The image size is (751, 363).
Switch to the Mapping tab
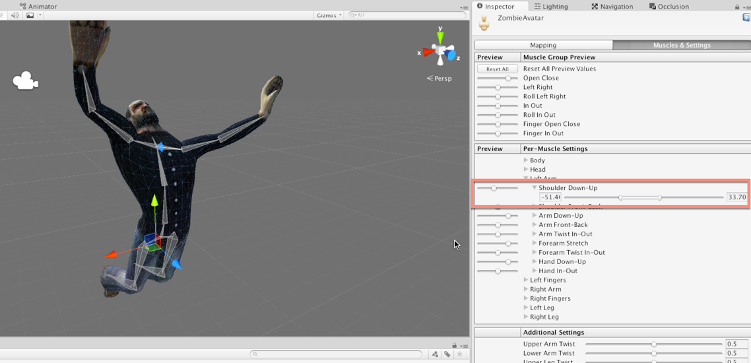tap(543, 45)
